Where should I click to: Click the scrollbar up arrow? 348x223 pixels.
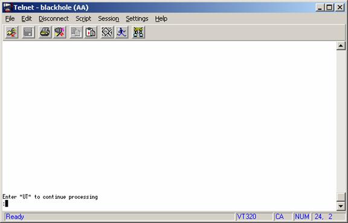(x=341, y=46)
